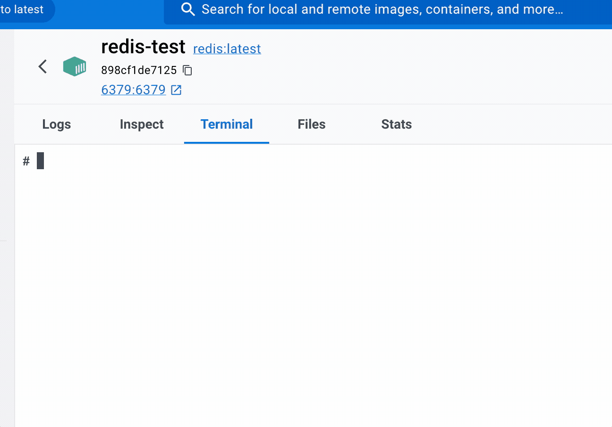
Task: Click the magnifier search icon
Action: pos(188,9)
